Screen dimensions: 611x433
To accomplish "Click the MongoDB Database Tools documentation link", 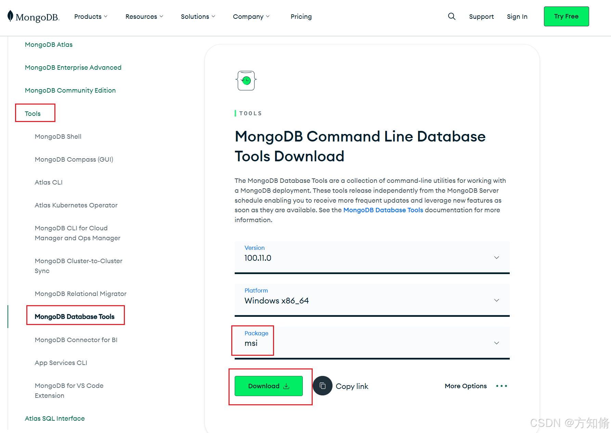I will (383, 210).
